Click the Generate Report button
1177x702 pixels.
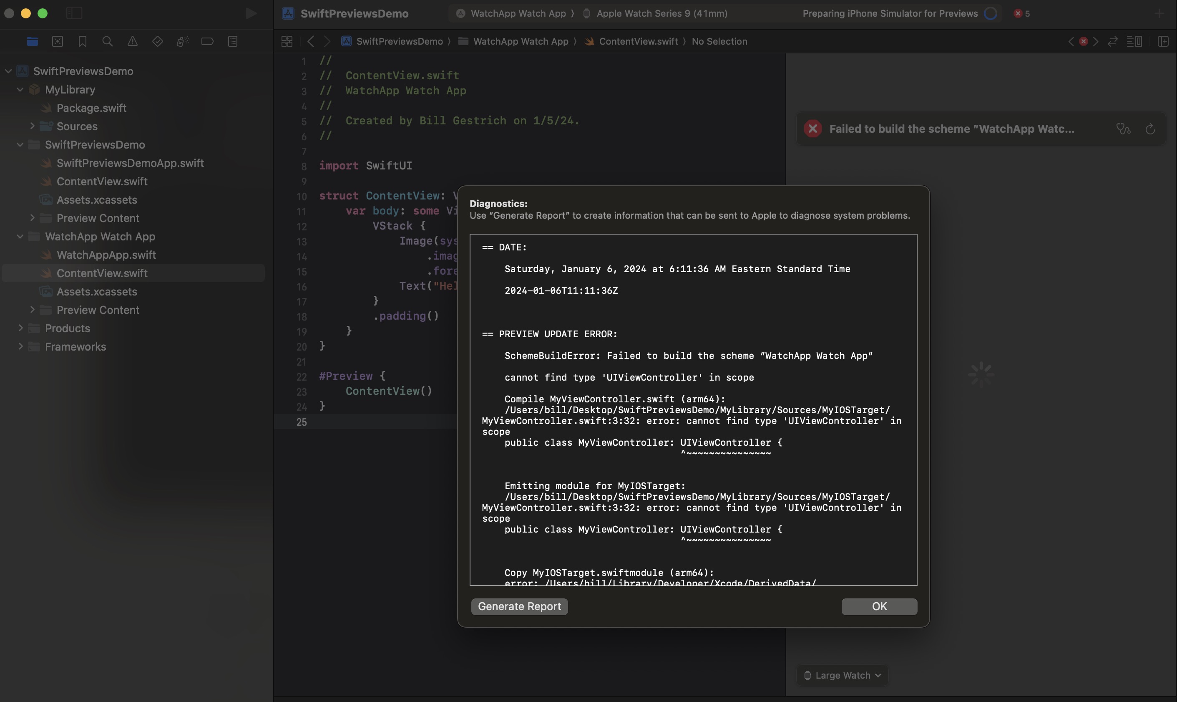520,606
